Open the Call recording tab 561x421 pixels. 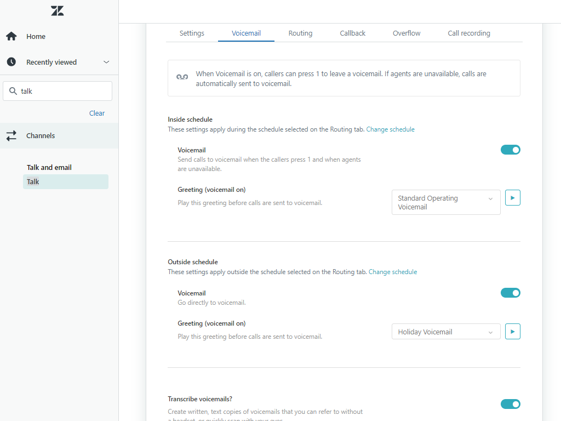[x=468, y=33]
